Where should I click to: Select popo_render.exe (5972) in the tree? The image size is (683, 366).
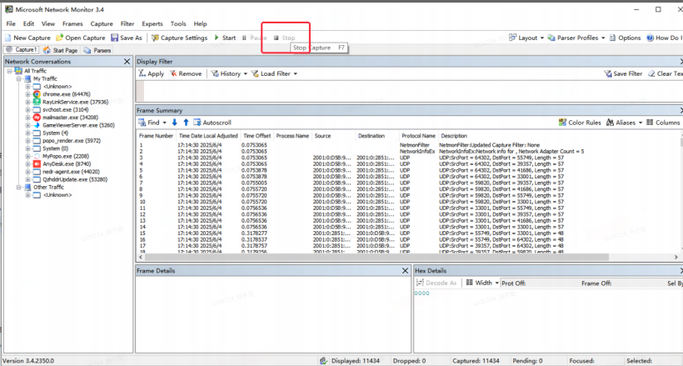72,141
